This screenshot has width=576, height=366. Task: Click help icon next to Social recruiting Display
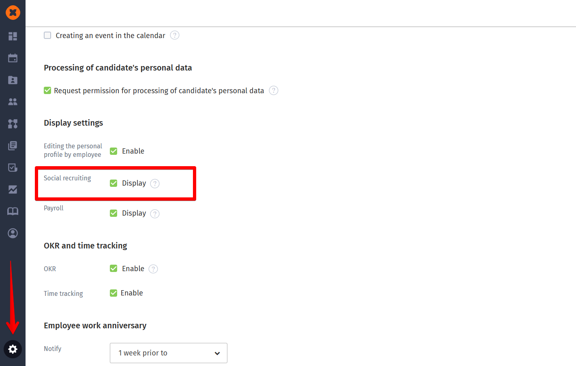point(155,184)
